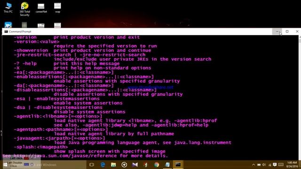Open the Action Center notifications icon
301x169 pixels.
[x=275, y=165]
